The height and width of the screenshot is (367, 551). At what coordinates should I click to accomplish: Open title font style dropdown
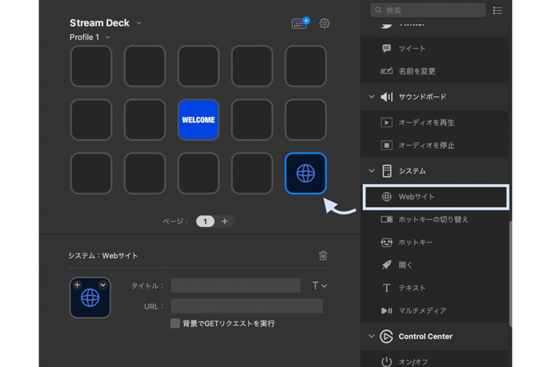pyautogui.click(x=320, y=286)
